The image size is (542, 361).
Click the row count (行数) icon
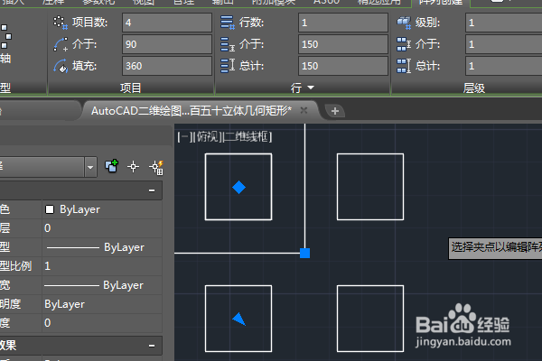click(228, 23)
